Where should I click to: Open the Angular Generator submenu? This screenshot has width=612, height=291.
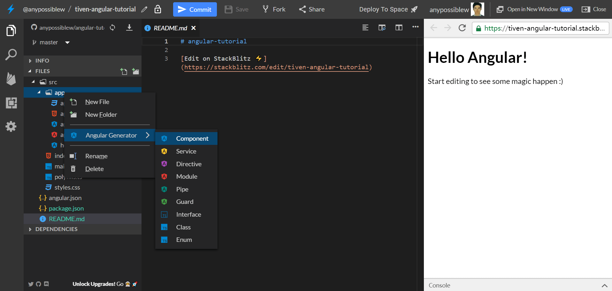tap(110, 135)
